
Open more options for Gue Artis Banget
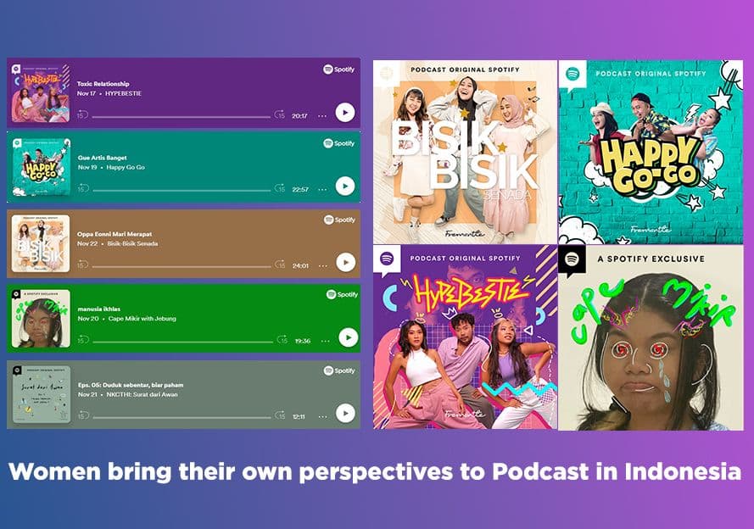[322, 190]
